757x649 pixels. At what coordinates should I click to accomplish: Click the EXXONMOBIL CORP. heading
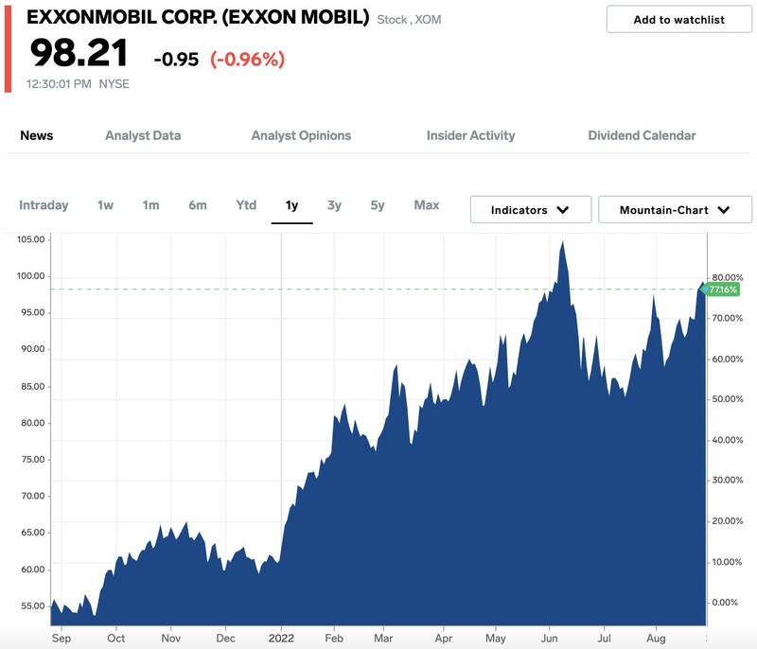click(x=198, y=17)
